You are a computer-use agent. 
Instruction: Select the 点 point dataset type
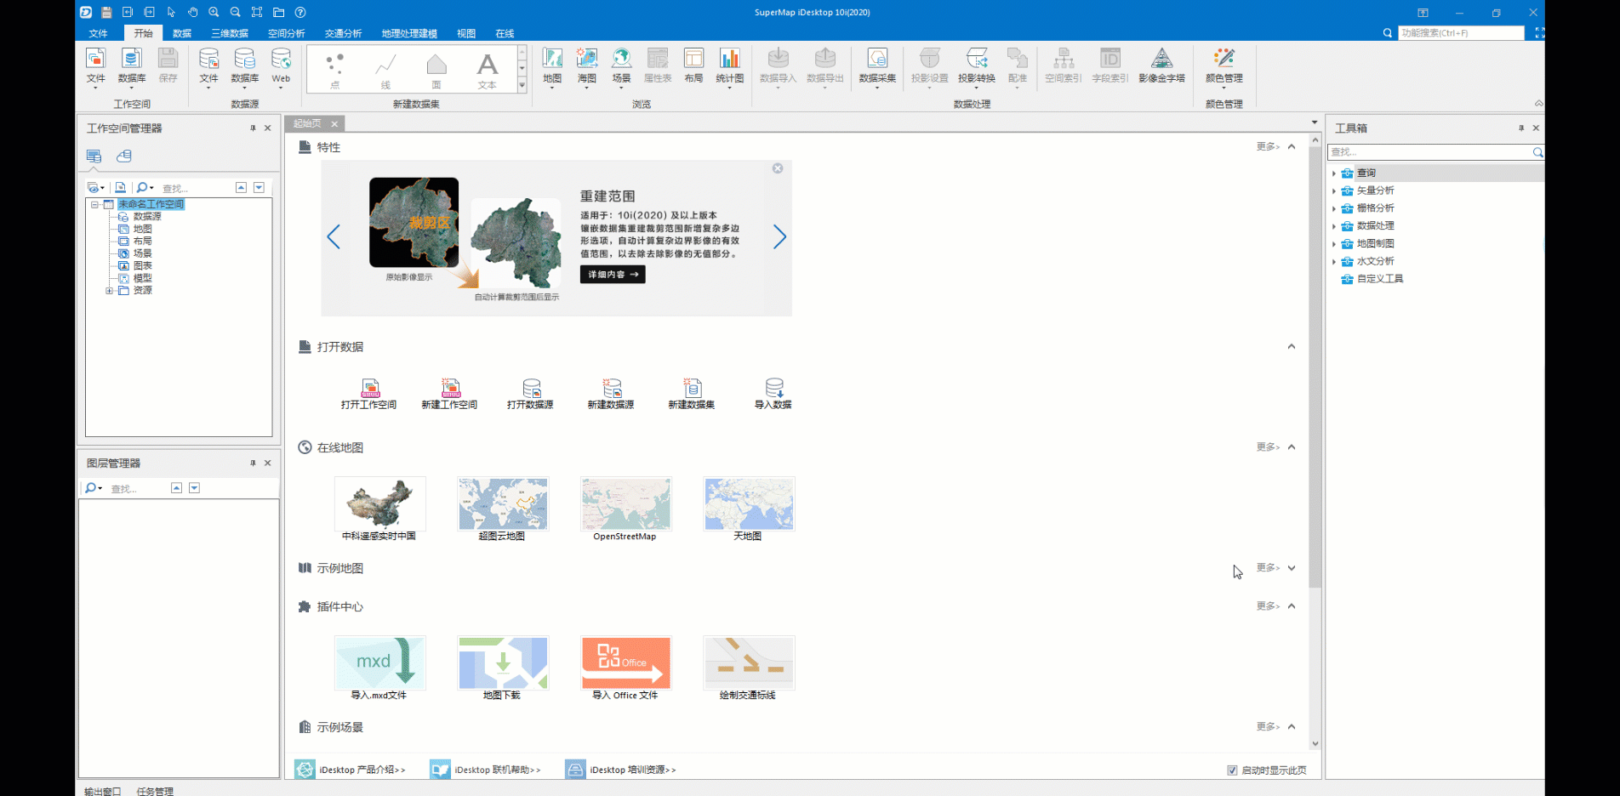pyautogui.click(x=334, y=71)
